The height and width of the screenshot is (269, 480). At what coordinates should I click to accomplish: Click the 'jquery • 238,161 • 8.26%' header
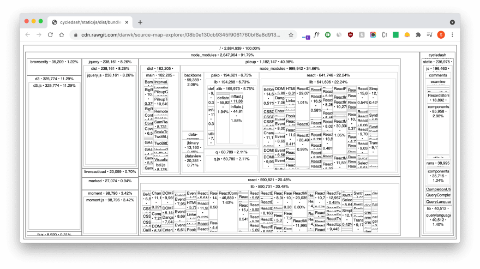coord(110,62)
